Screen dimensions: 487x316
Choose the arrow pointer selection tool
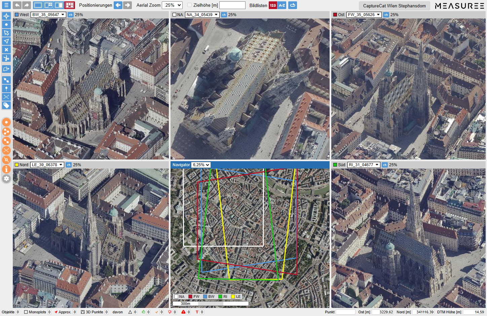[x=6, y=33]
